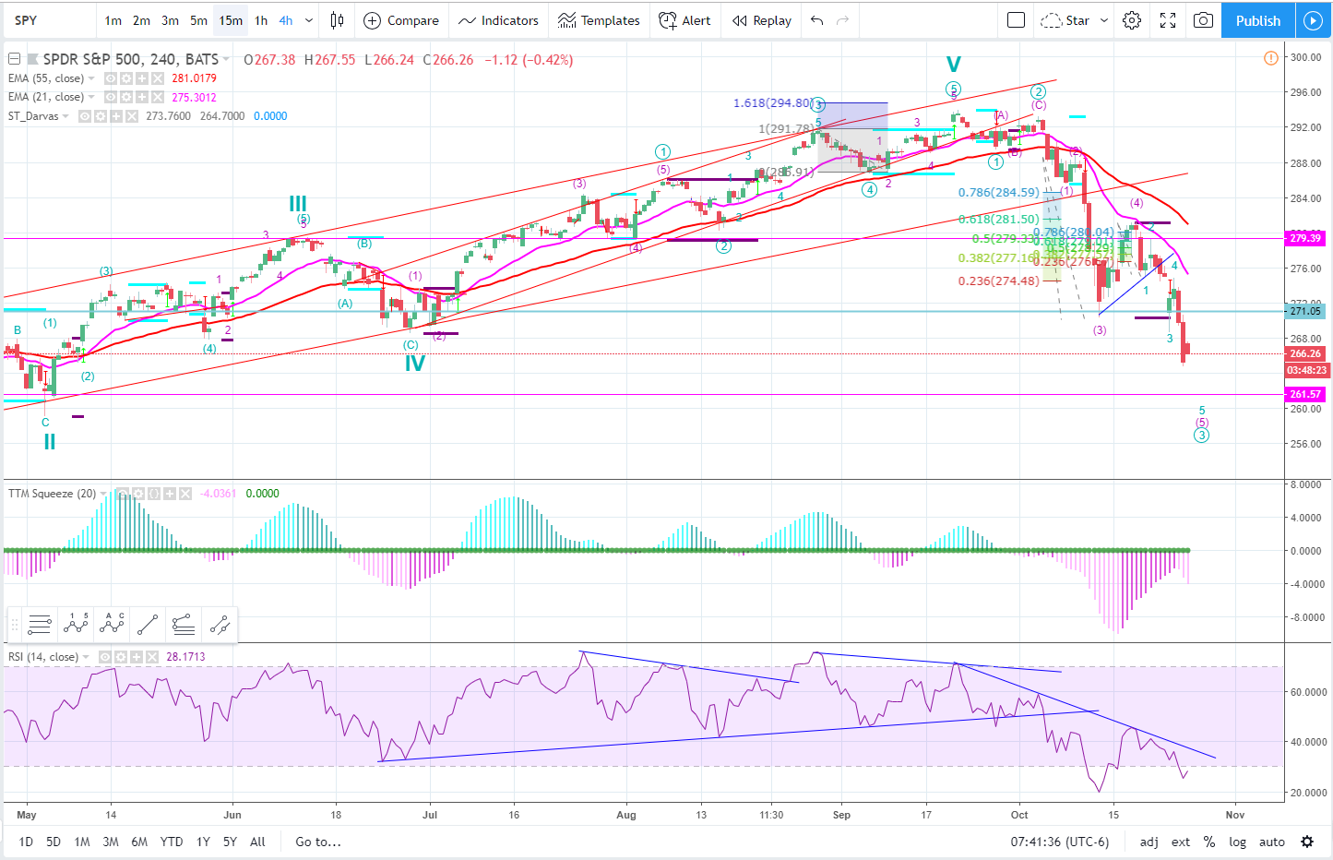The image size is (1333, 860).
Task: Expand the ST_Darvas dropdown arrow
Action: [66, 116]
